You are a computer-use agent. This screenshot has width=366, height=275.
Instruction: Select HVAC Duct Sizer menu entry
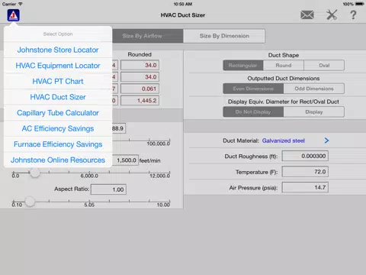coord(58,97)
